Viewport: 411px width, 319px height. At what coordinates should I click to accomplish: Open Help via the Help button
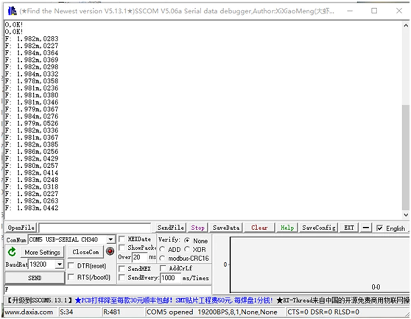pos(287,227)
